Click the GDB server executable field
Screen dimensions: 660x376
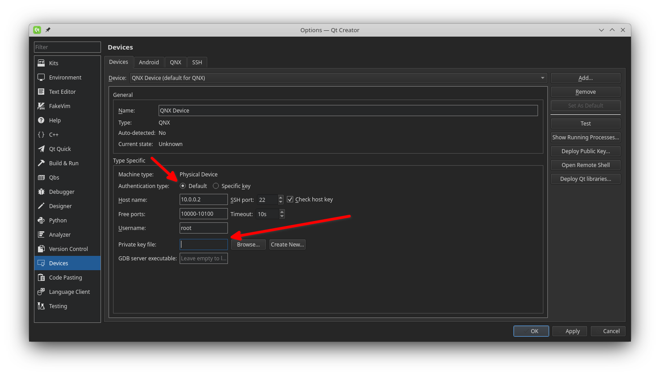[204, 258]
